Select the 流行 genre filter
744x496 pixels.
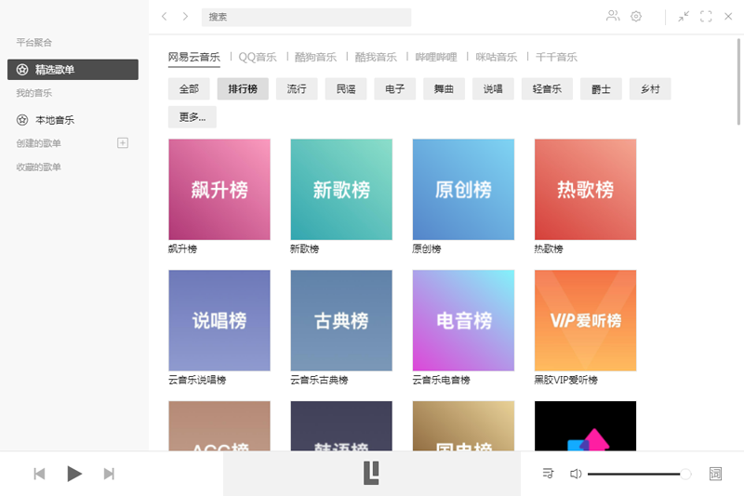pos(297,88)
